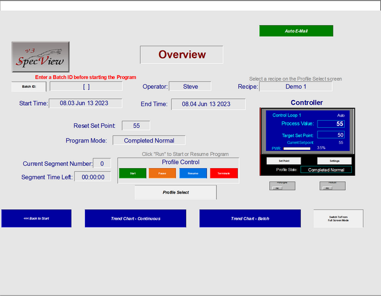Image resolution: width=381 pixels, height=296 pixels.
Task: Click the Reset Set Point value box
Action: tap(136, 125)
